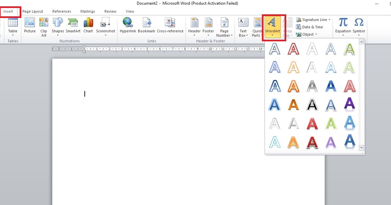
Task: Choose the lime green beveled WordArt style
Action: 331,123
